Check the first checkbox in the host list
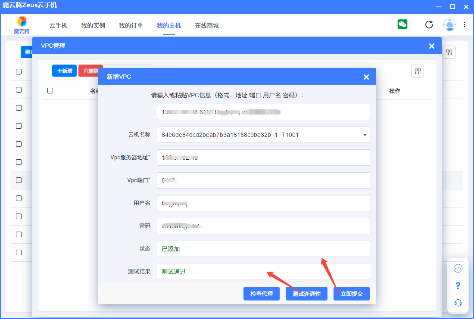 point(19,71)
